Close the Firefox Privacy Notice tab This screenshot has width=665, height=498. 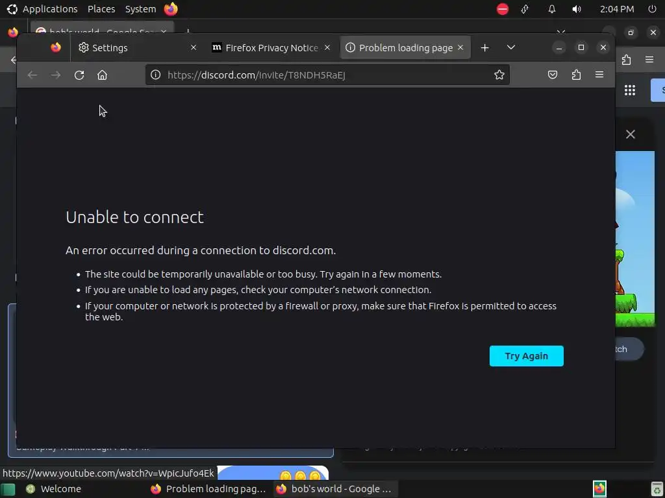[x=327, y=47]
